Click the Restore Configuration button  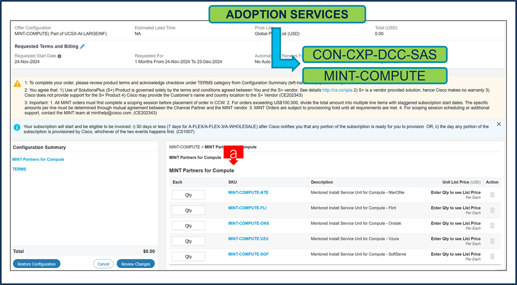coord(36,264)
